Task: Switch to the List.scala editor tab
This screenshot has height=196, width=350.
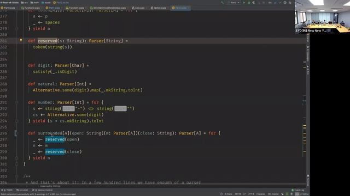Action: click(x=138, y=8)
